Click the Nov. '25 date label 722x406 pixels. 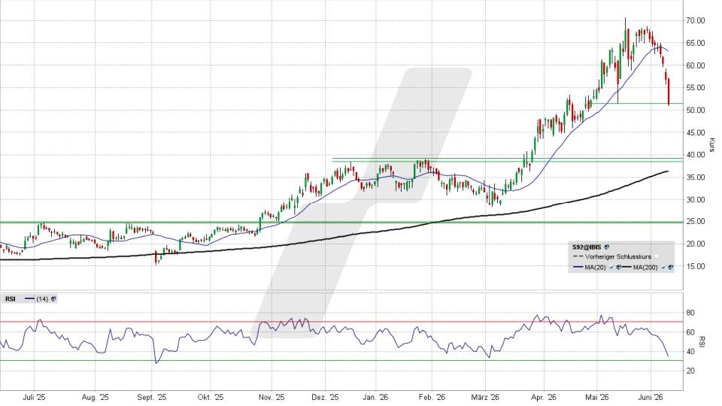click(272, 397)
